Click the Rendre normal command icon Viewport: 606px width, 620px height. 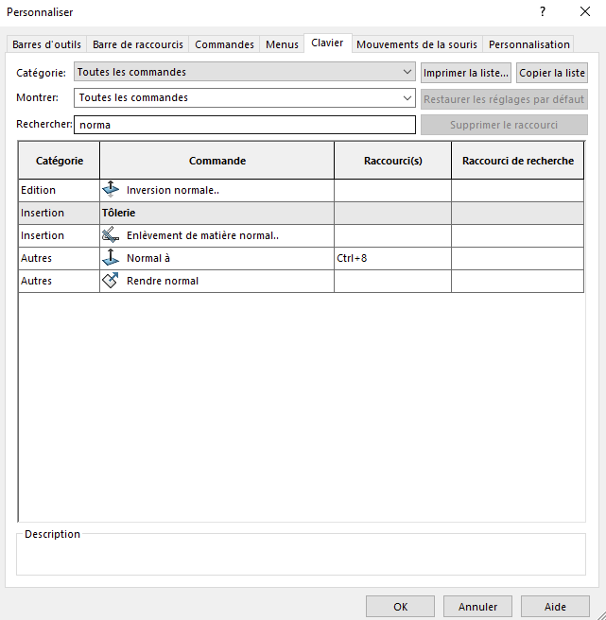111,281
